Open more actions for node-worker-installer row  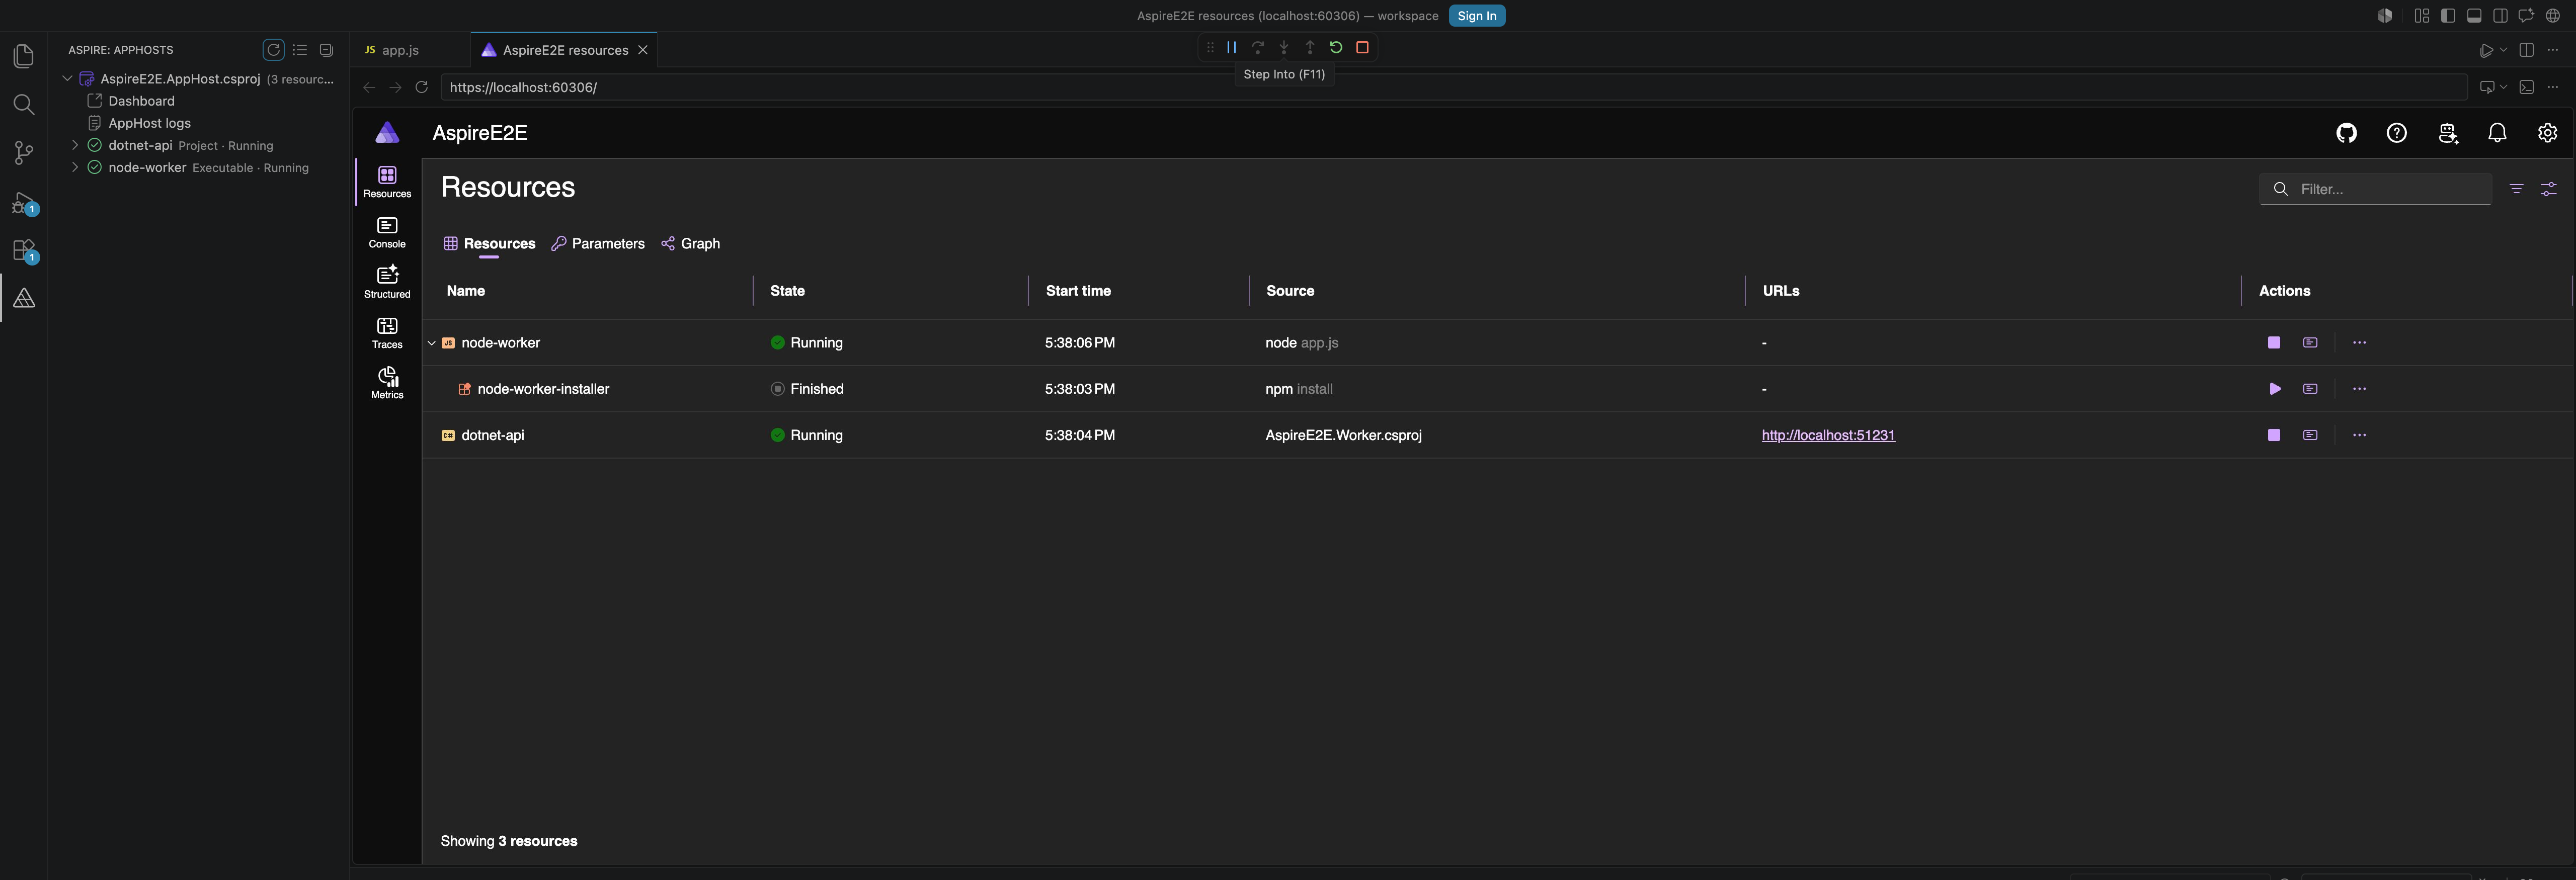[2359, 389]
